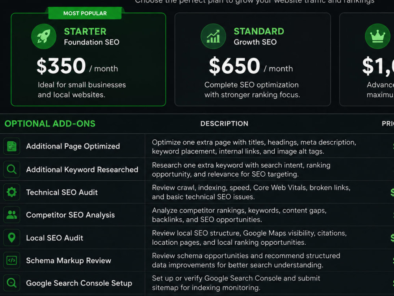Image resolution: width=394 pixels, height=296 pixels.
Task: Click the Standard plan growth chart icon
Action: 213,36
